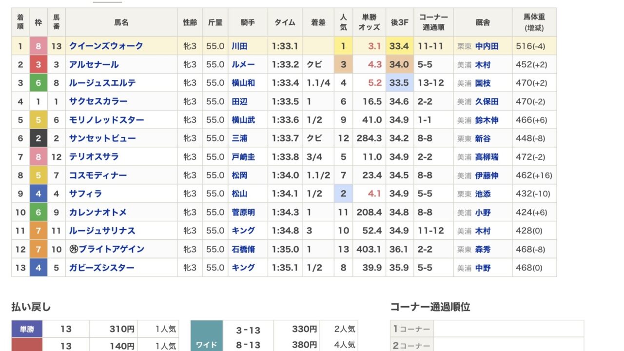
Task: Select the blue 単勝 payout label
Action: tap(27, 329)
